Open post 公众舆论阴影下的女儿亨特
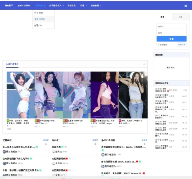 click(x=16, y=159)
